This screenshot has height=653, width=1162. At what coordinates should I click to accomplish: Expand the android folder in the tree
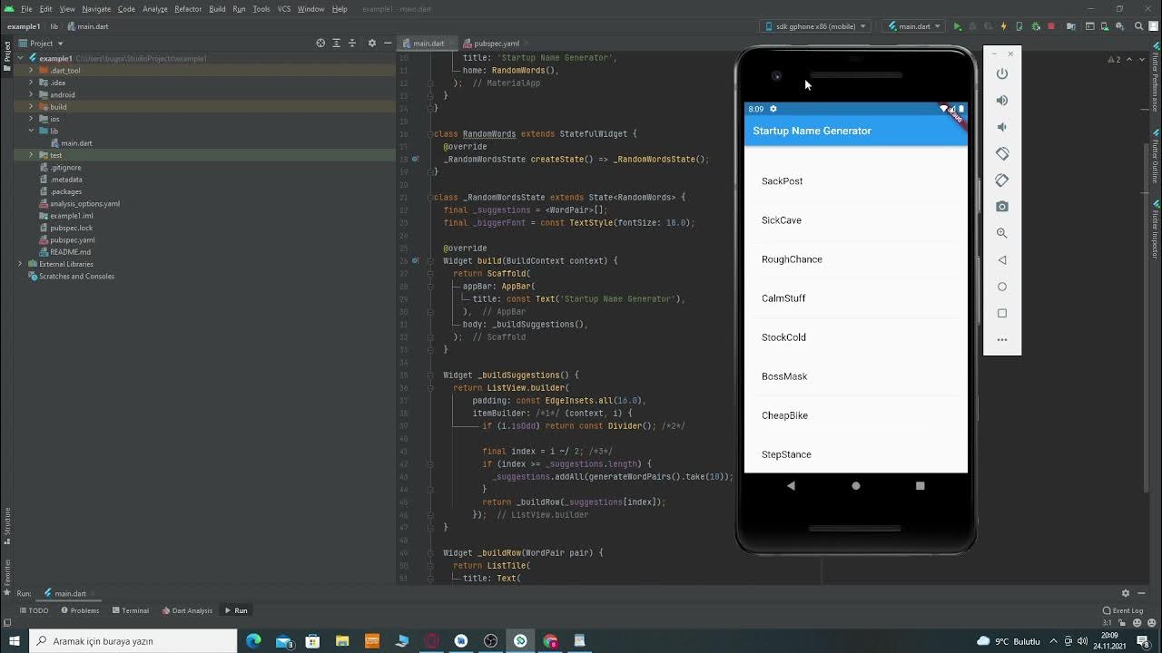[31, 94]
